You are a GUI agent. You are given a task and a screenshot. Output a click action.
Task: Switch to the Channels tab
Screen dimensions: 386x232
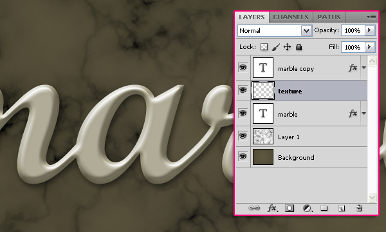click(x=291, y=17)
